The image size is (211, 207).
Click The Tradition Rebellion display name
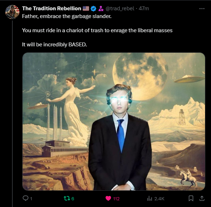tap(52, 8)
